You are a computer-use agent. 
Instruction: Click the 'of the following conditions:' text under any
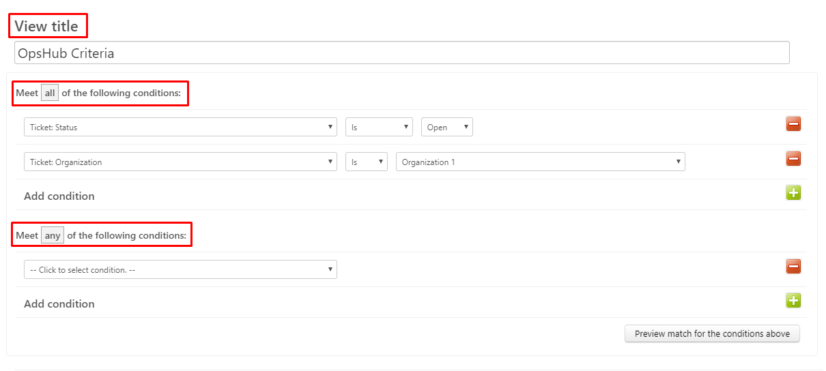126,236
